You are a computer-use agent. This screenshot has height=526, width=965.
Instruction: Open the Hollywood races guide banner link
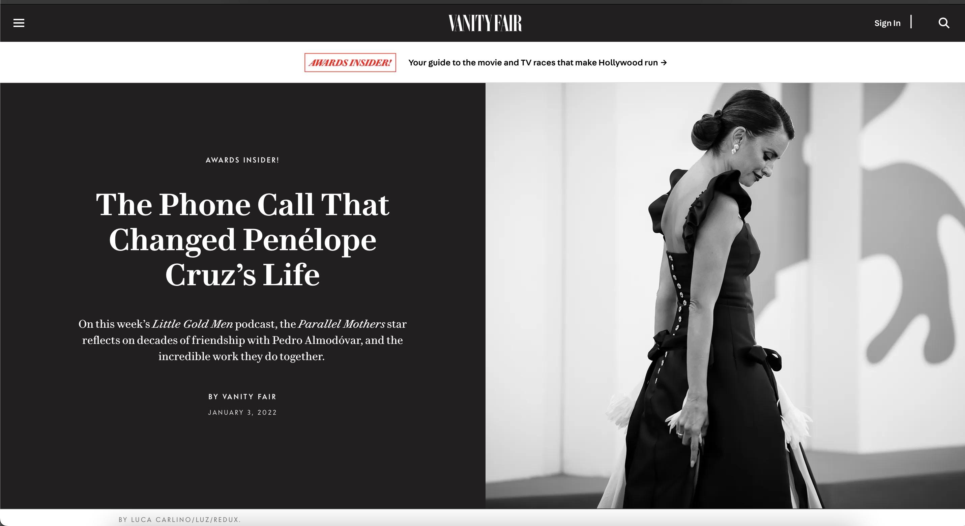537,63
